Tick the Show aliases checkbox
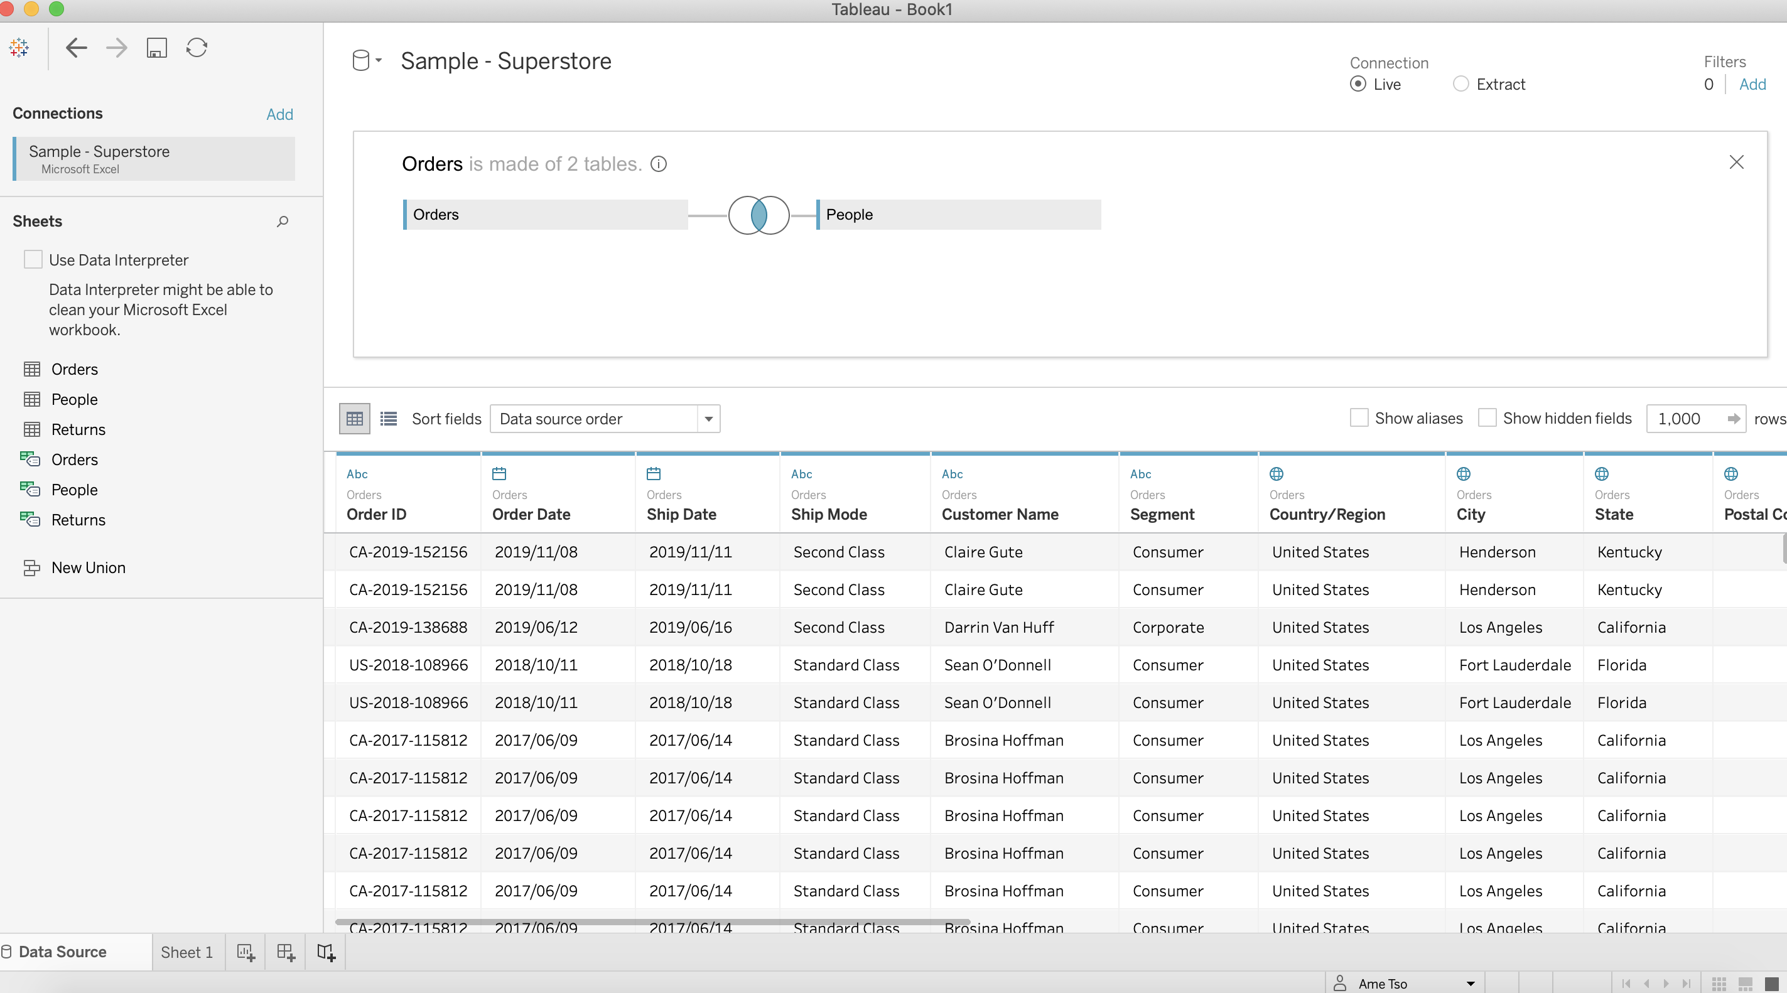 tap(1359, 418)
